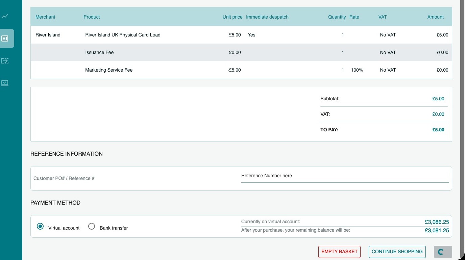Screen dimensions: 465x260
Task: Focus the Customer PO reference input field
Action: coord(345,176)
